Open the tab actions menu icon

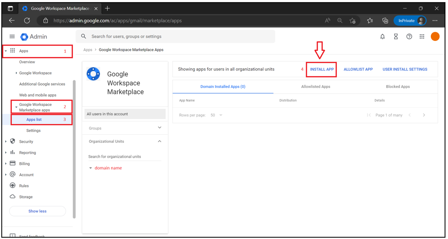click(10, 8)
